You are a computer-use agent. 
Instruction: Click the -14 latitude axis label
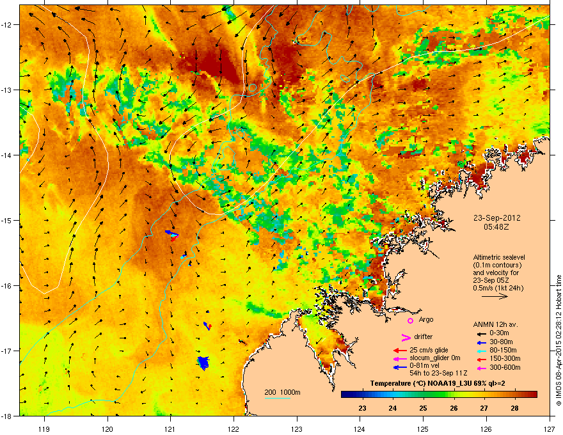tap(7, 155)
